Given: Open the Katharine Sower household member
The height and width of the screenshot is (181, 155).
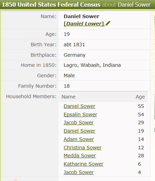Looking at the screenshot, I should (84, 164).
